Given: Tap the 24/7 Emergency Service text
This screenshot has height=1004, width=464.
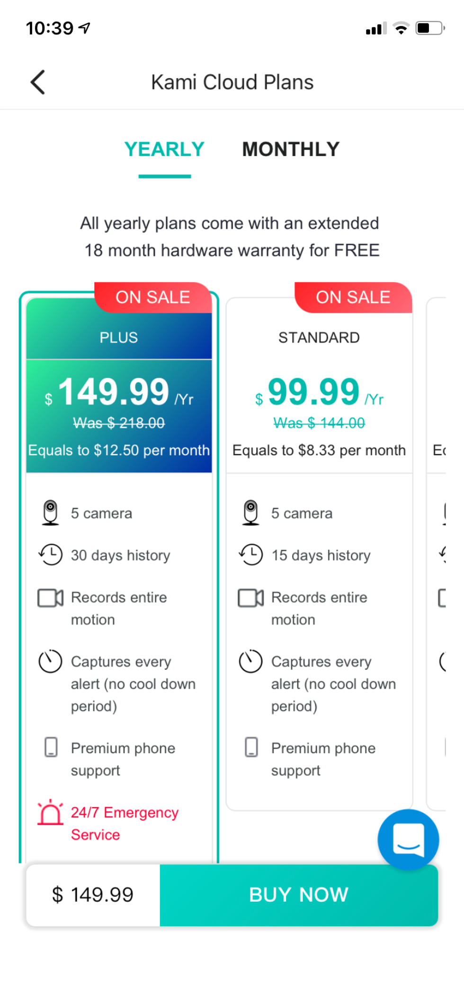Looking at the screenshot, I should point(124,823).
